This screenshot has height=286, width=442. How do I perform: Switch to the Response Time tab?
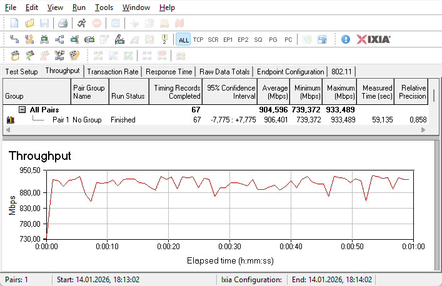coord(169,72)
